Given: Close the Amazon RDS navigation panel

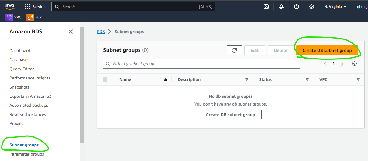Looking at the screenshot, I should coord(71,32).
